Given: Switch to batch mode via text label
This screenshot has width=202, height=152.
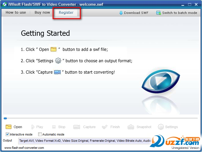Looking at the screenshot, I should (180, 13).
